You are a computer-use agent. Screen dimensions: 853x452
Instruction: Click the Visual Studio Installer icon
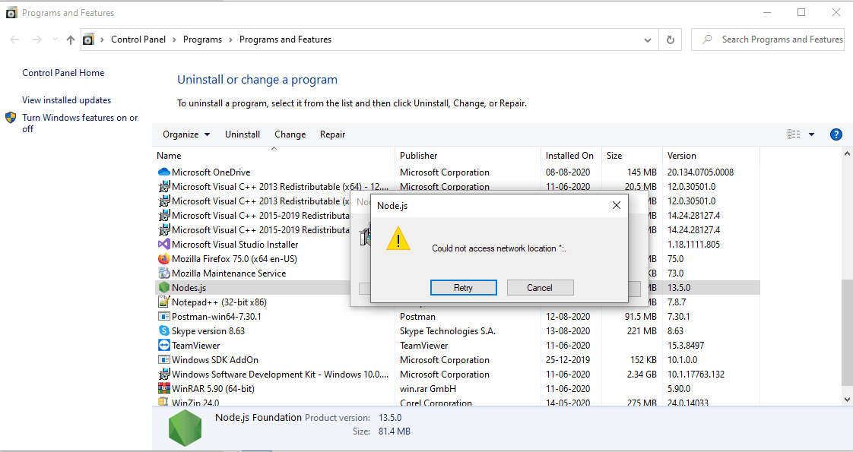[x=163, y=245]
